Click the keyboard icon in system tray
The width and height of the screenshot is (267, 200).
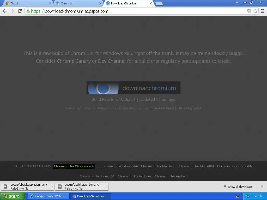(x=238, y=196)
